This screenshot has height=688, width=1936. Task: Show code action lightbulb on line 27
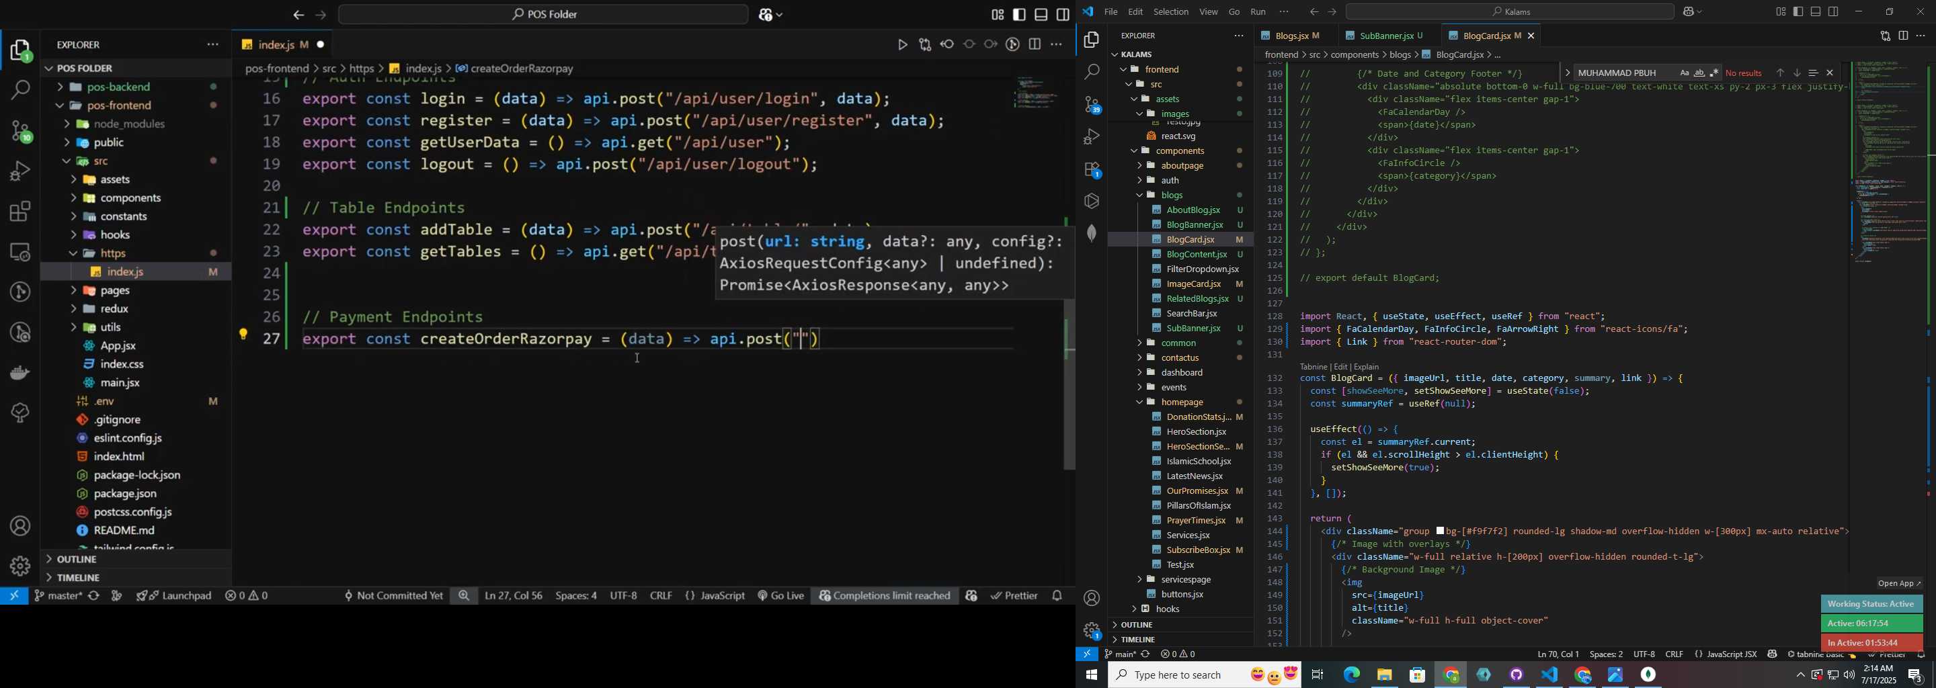243,334
